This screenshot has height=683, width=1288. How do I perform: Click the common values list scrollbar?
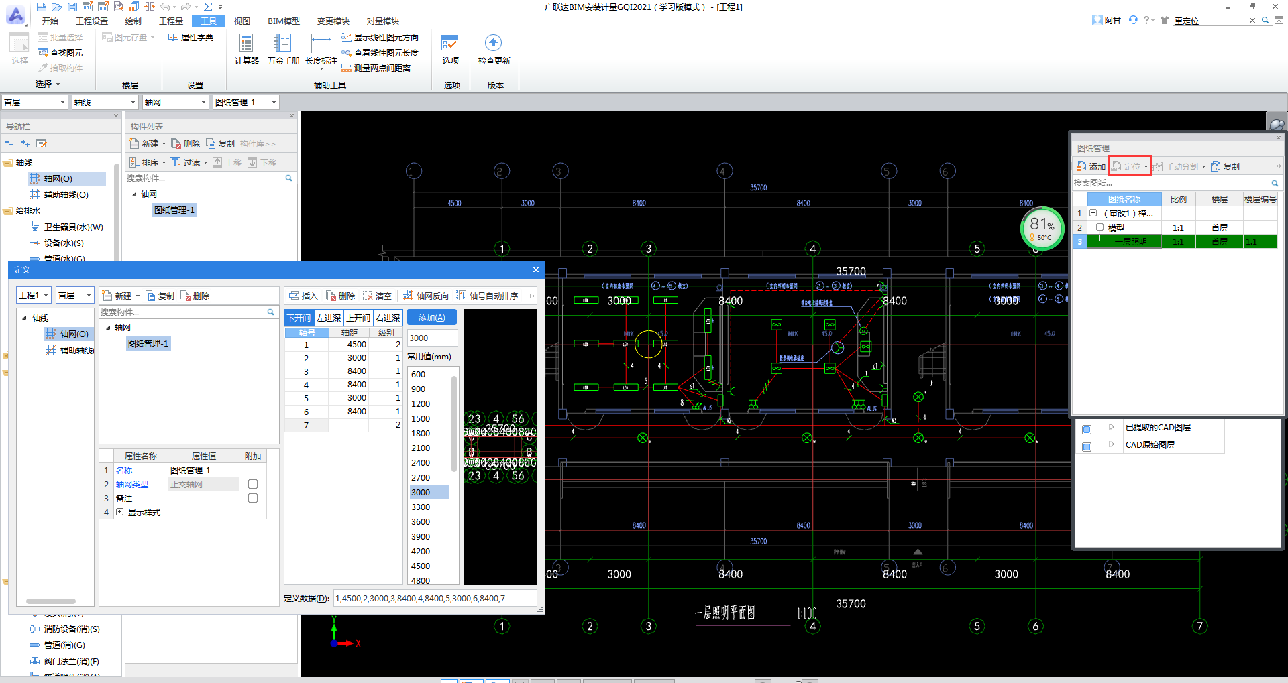(454, 422)
